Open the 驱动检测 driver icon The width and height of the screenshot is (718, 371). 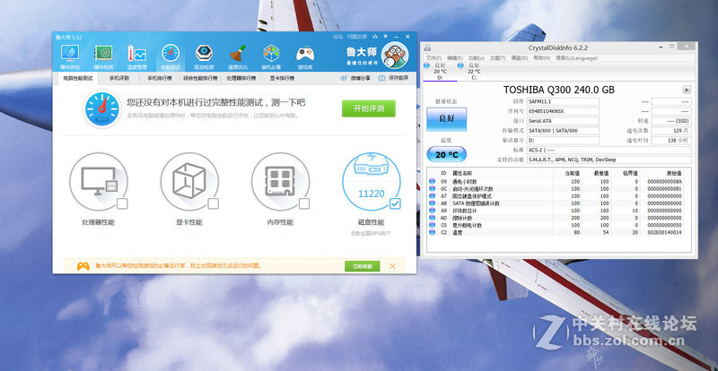pyautogui.click(x=204, y=53)
